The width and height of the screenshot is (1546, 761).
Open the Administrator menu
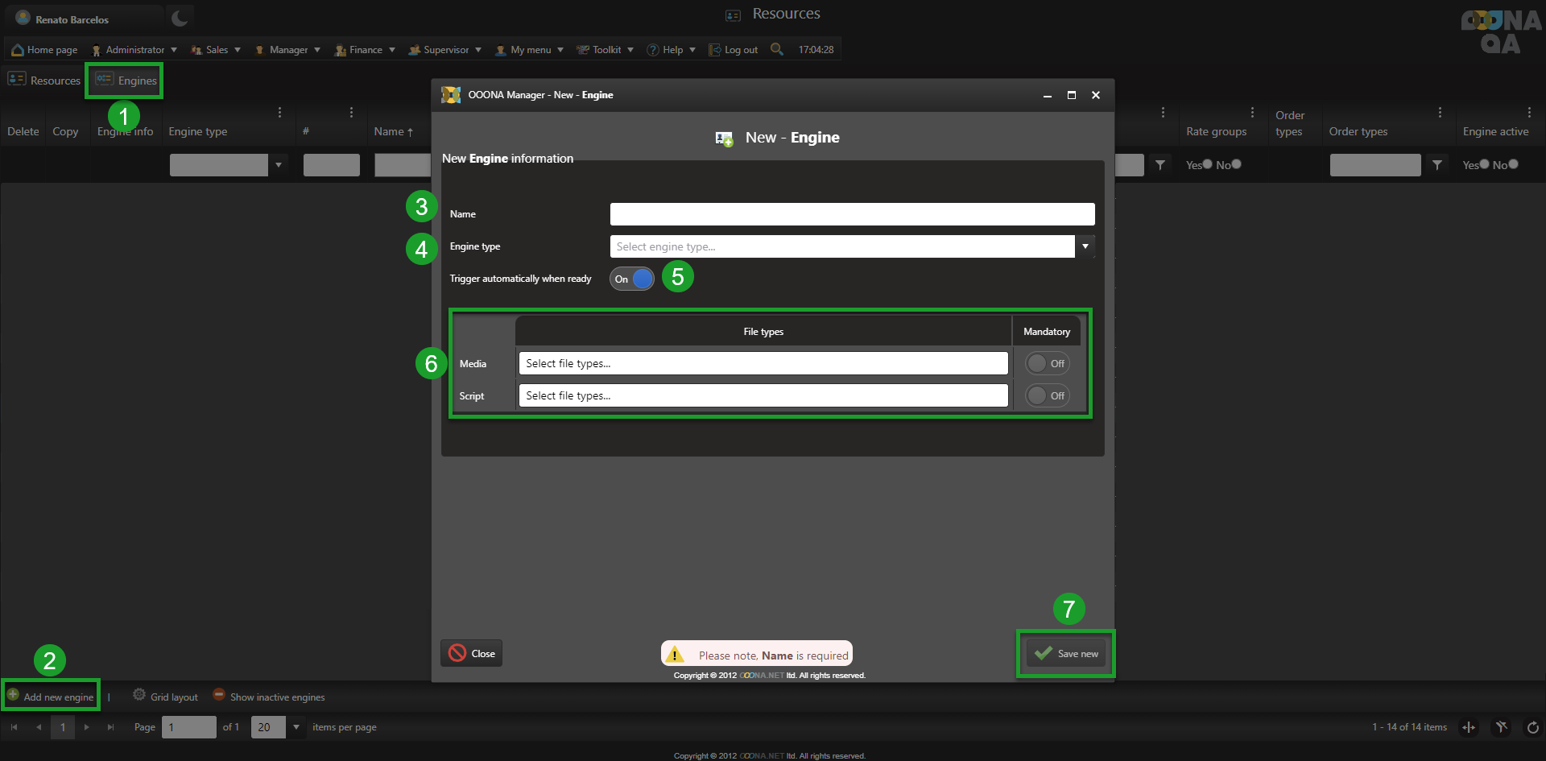click(x=134, y=50)
